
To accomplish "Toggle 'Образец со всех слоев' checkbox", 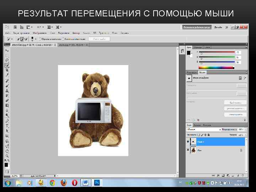I will click(x=40, y=39).
